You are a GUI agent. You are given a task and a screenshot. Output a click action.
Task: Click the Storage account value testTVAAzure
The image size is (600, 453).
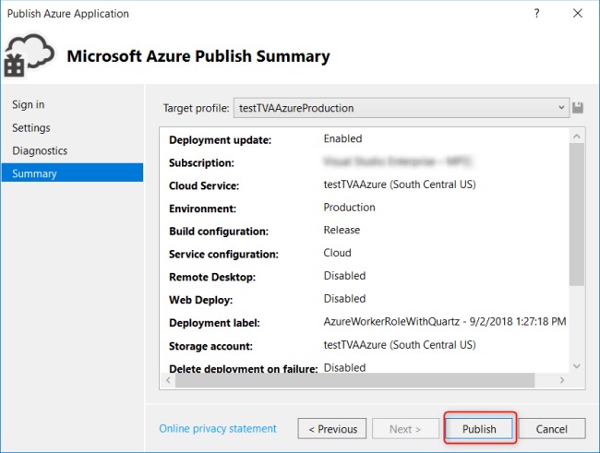coord(400,345)
